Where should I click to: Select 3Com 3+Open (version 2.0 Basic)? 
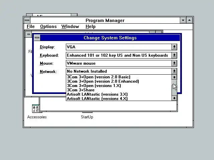(119, 77)
